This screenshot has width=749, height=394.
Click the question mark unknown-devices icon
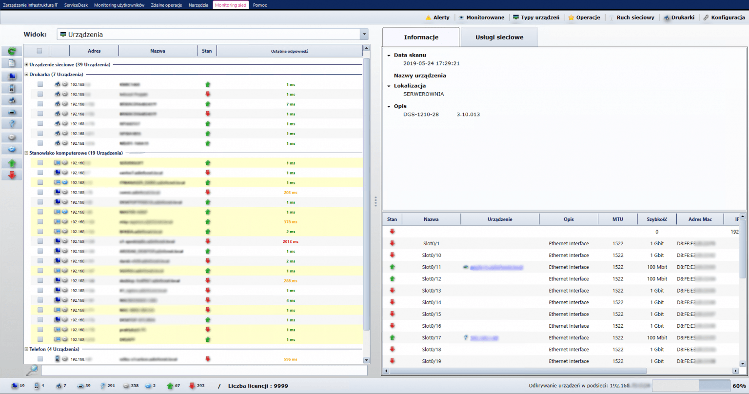tap(11, 124)
